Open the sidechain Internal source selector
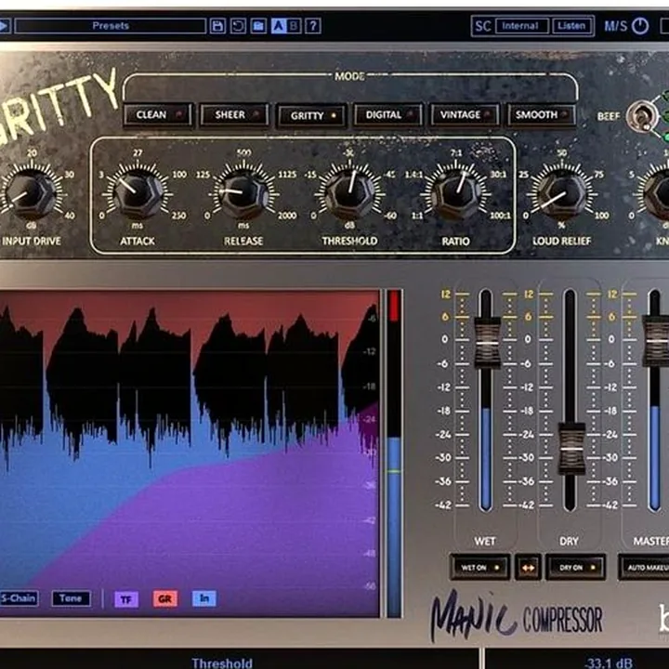Screen dimensions: 669x669 click(x=521, y=26)
